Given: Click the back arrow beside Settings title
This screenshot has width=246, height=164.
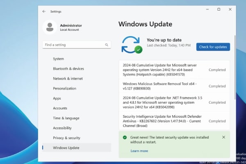Looking at the screenshot, I should tap(44, 11).
